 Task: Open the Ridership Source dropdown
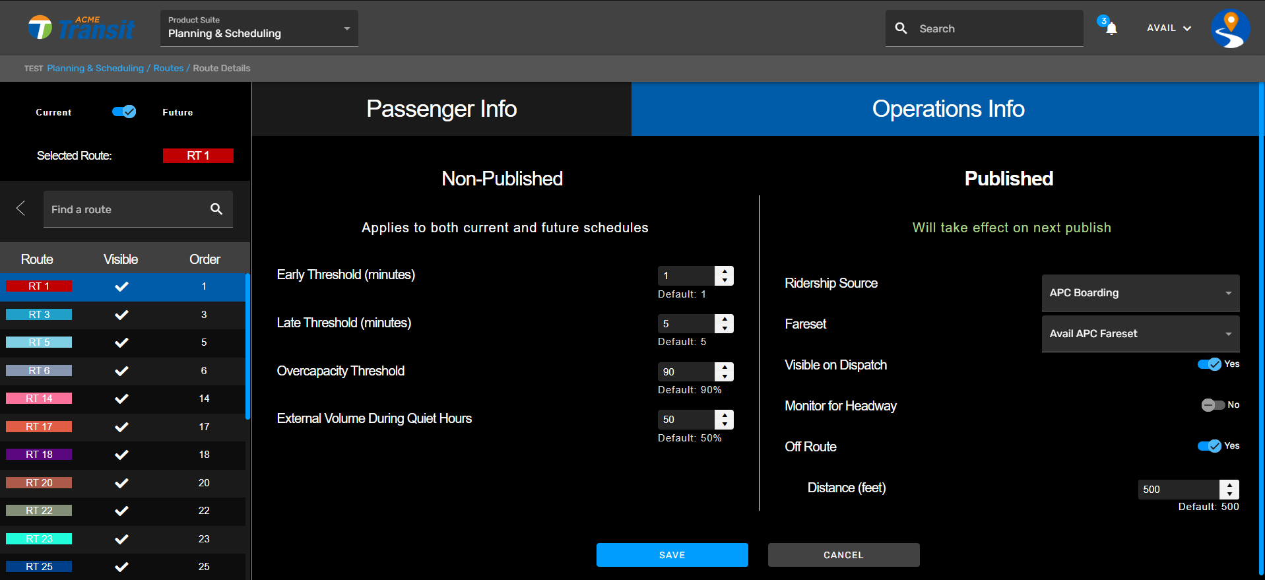tap(1140, 293)
